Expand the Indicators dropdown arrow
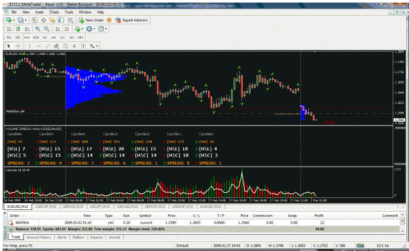 82,29
